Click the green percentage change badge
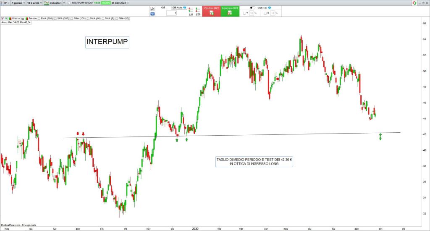 tap(105, 3)
